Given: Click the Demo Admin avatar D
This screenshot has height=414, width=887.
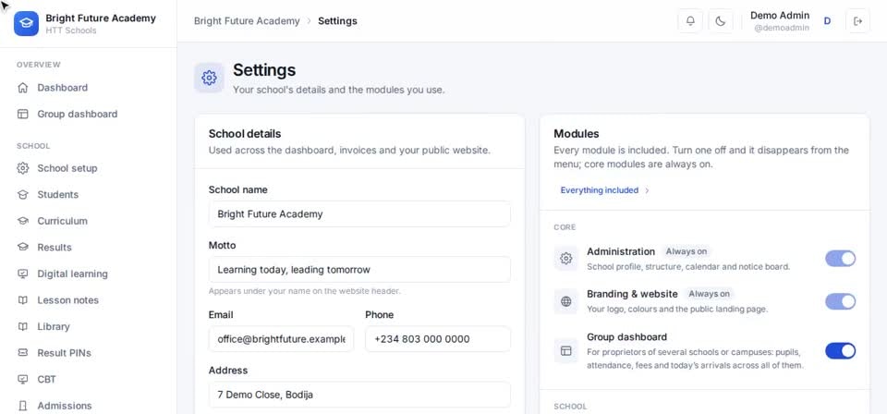Looking at the screenshot, I should click(827, 21).
